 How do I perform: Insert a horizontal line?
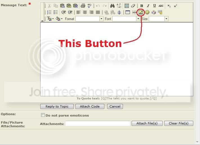point(134,12)
